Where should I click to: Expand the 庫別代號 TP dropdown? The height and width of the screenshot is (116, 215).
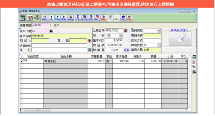(x=159, y=45)
